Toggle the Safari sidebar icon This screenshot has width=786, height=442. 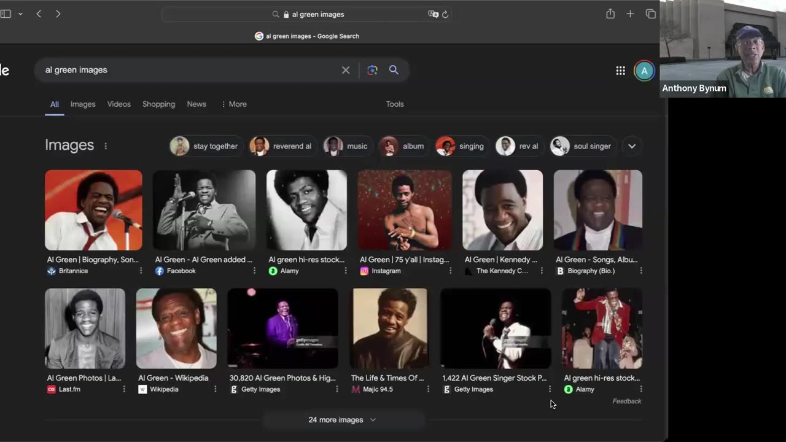6,14
